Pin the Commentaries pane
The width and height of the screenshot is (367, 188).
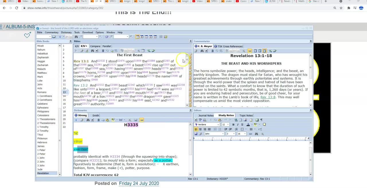pyautogui.click(x=311, y=41)
